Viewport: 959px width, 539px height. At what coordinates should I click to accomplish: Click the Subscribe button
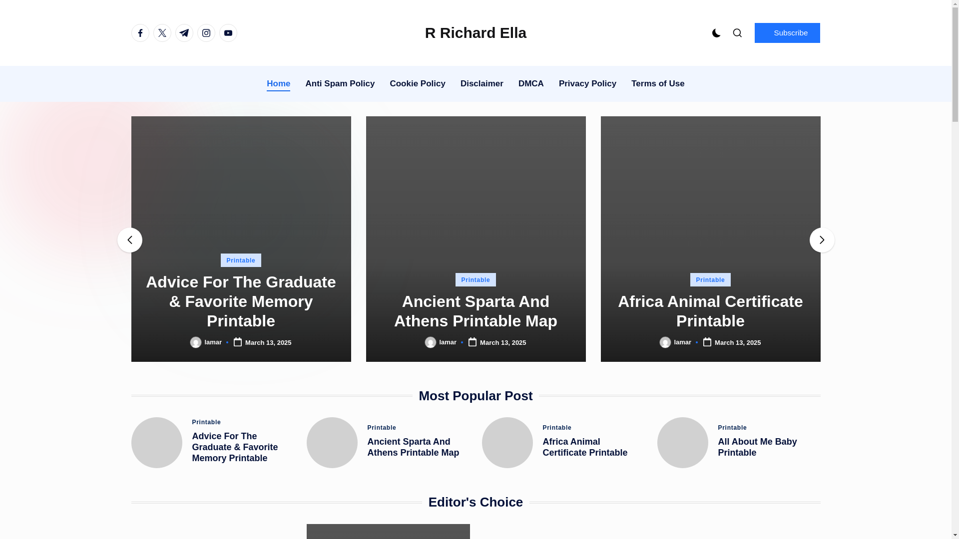click(x=787, y=33)
